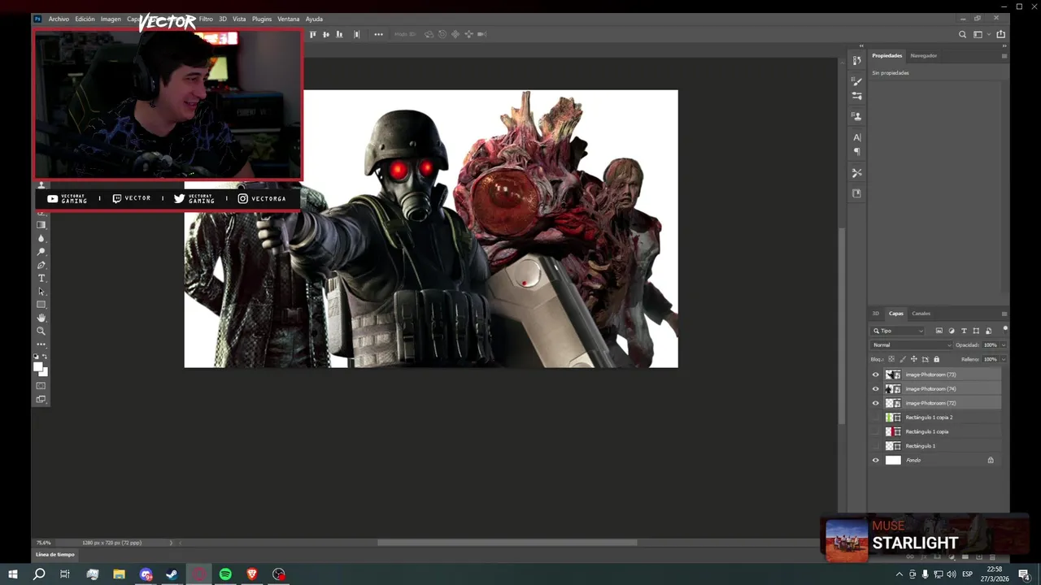The width and height of the screenshot is (1041, 585).
Task: Open the layer filter Tipo dropdown
Action: pyautogui.click(x=898, y=331)
